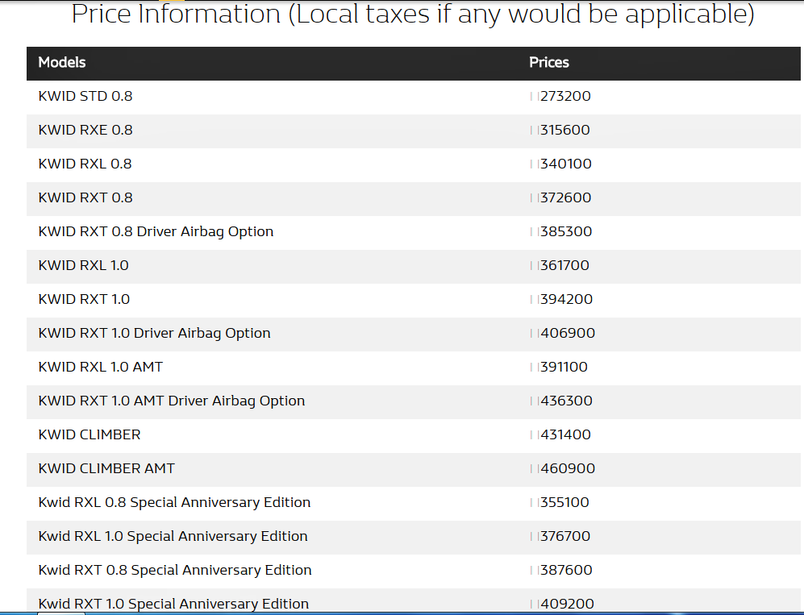Viewport: 804px width, 615px height.
Task: Click the price value 340100
Action: [566, 164]
